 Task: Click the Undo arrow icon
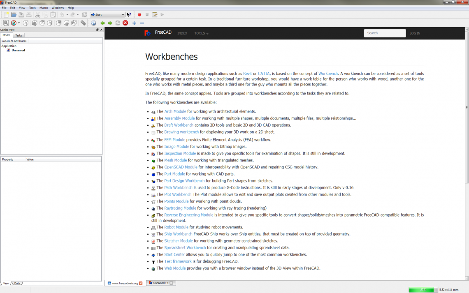[62, 15]
